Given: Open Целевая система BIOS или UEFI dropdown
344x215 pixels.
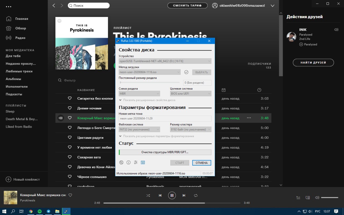Looking at the screenshot, I should (191, 94).
